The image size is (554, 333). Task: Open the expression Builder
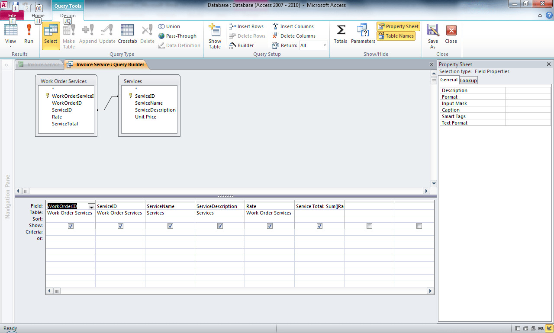[x=242, y=45]
